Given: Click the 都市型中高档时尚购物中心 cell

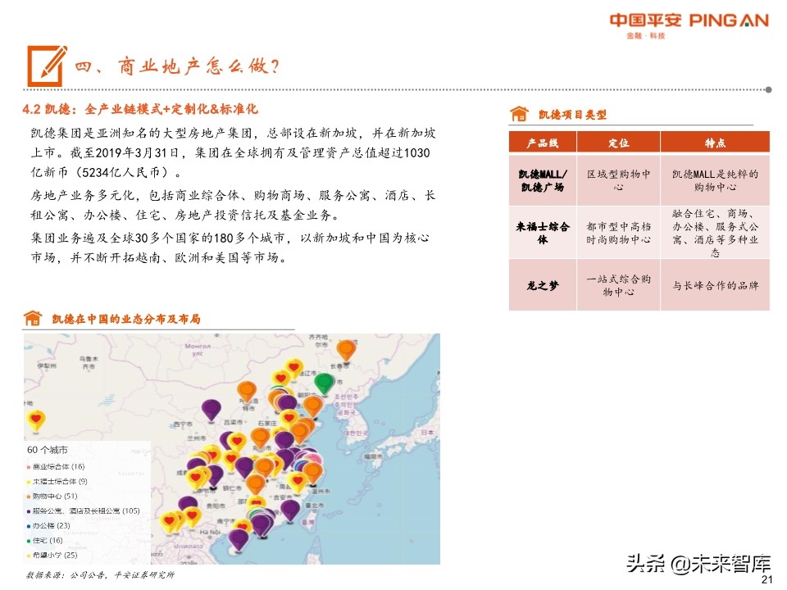Looking at the screenshot, I should [x=618, y=233].
